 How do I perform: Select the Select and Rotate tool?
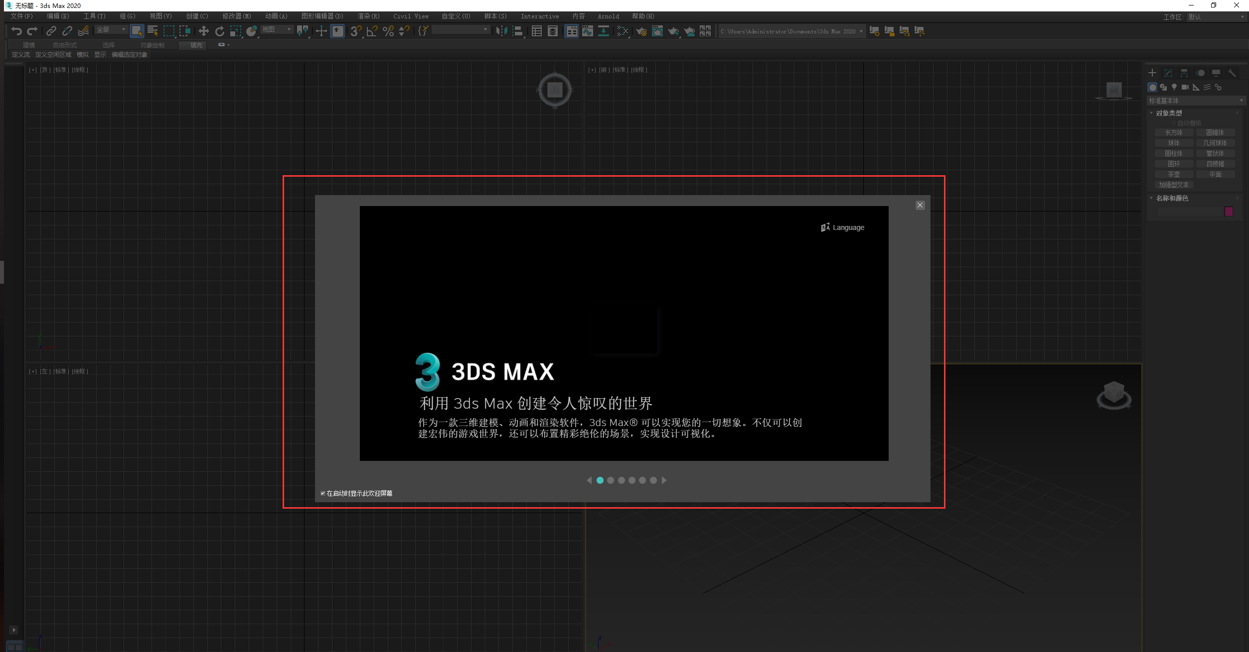219,31
